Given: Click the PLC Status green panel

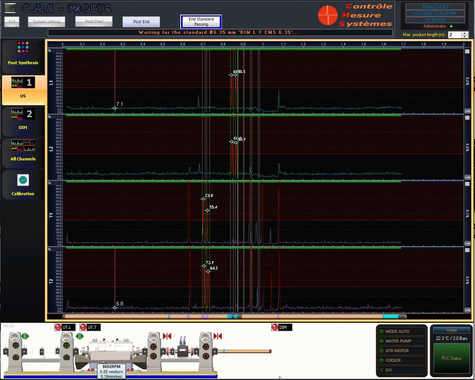Looking at the screenshot, I should [x=452, y=358].
